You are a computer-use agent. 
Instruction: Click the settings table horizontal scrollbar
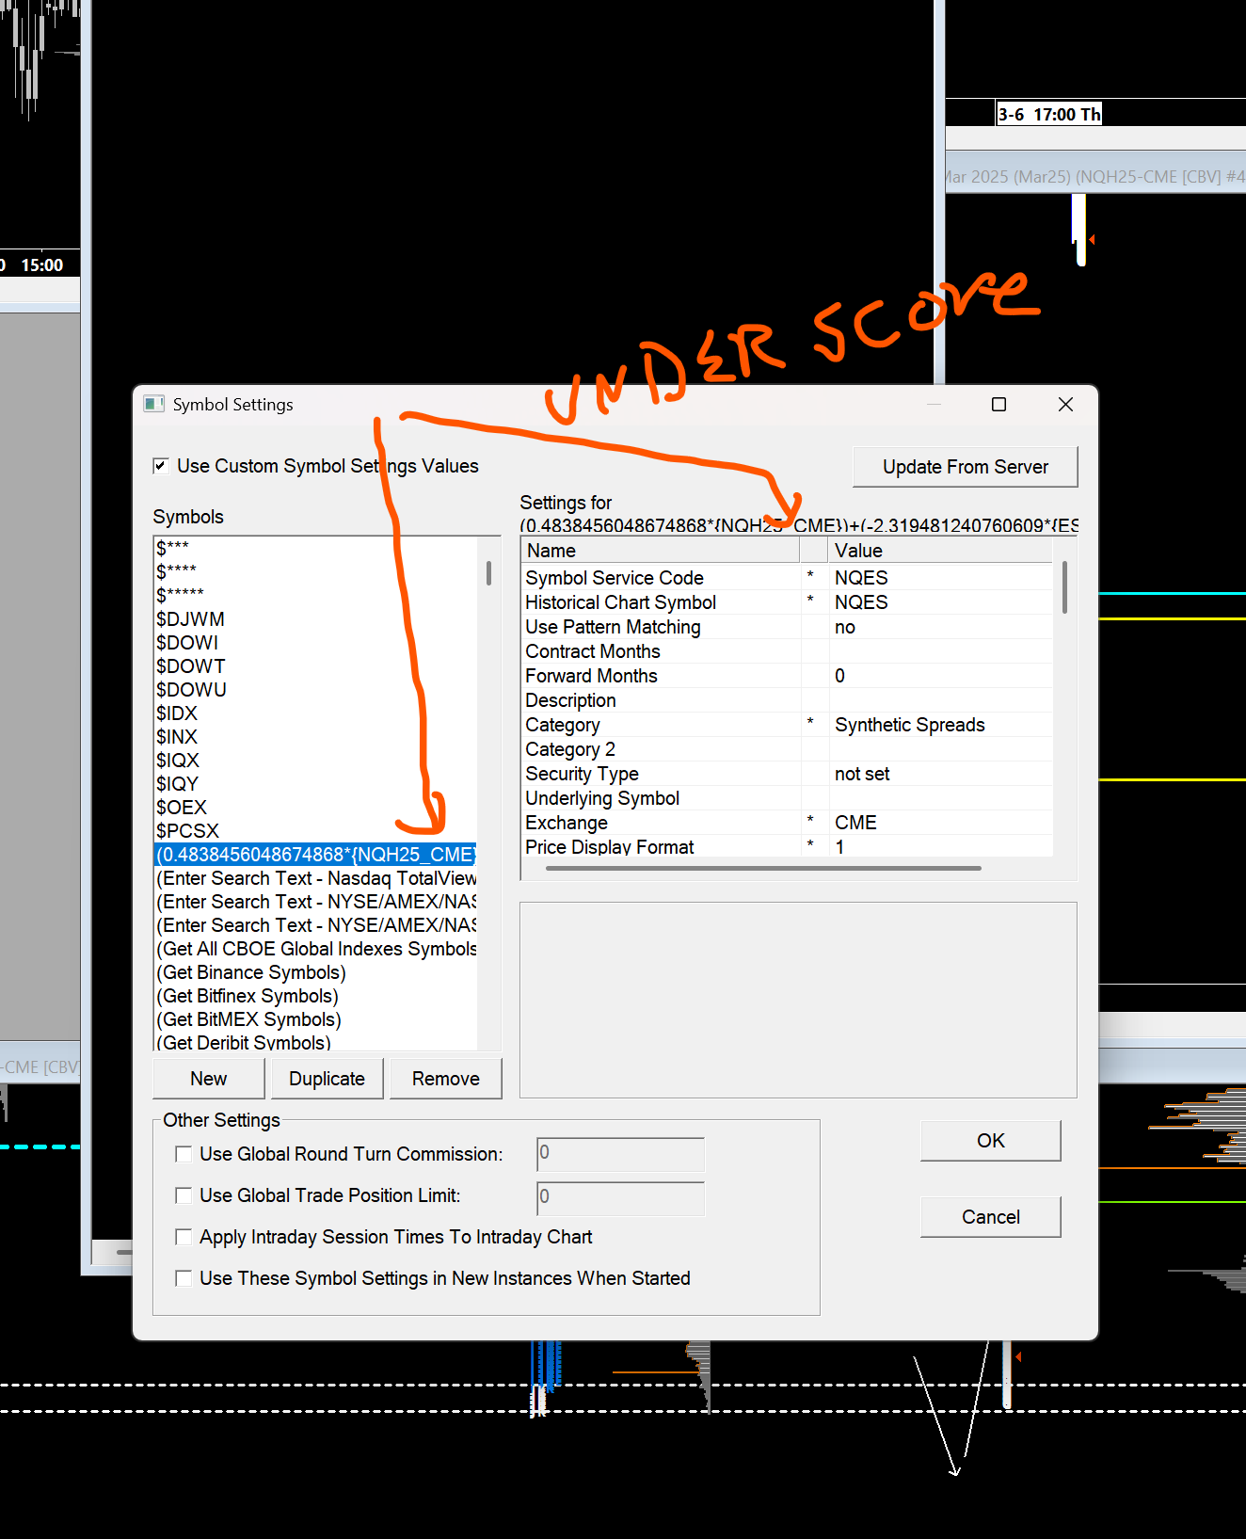tap(763, 868)
